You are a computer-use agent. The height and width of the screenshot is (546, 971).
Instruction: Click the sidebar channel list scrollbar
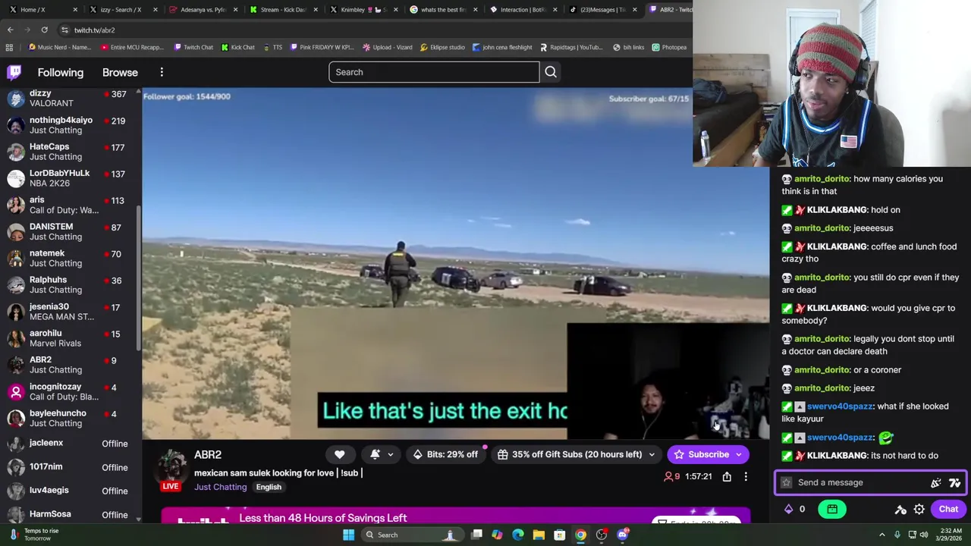click(138, 278)
